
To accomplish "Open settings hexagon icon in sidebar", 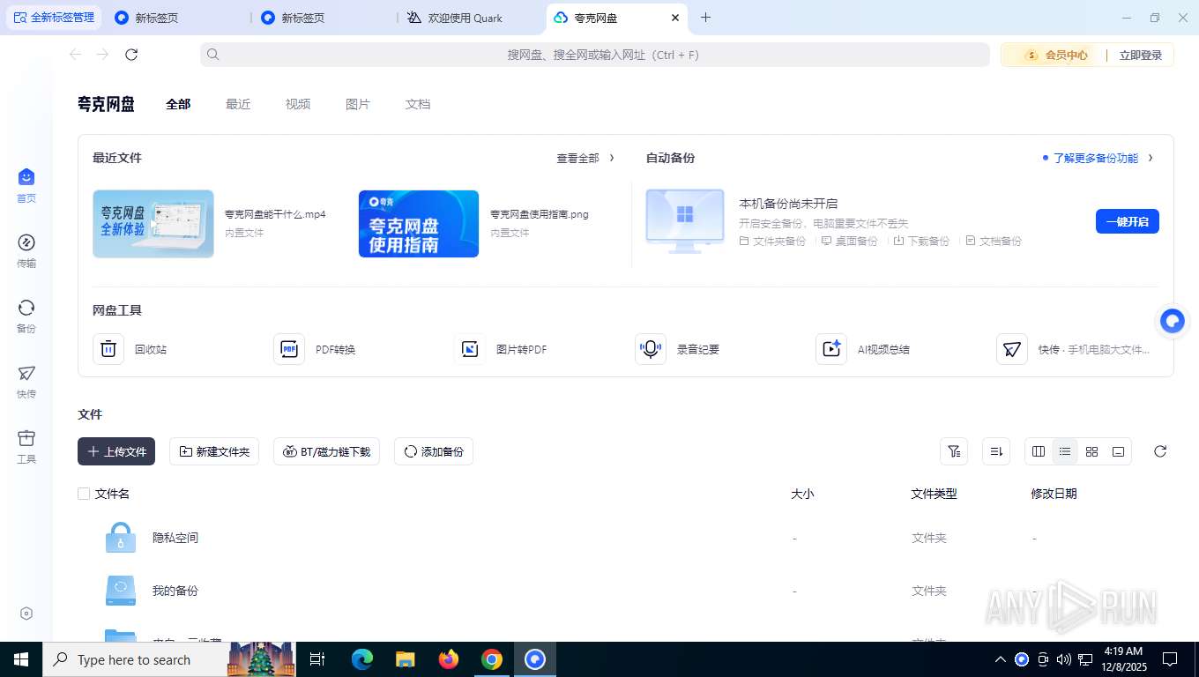I will tap(26, 614).
